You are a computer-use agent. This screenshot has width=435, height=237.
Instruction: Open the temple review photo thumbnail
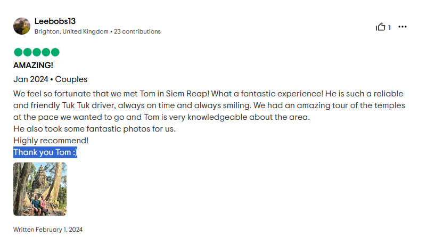(x=40, y=189)
